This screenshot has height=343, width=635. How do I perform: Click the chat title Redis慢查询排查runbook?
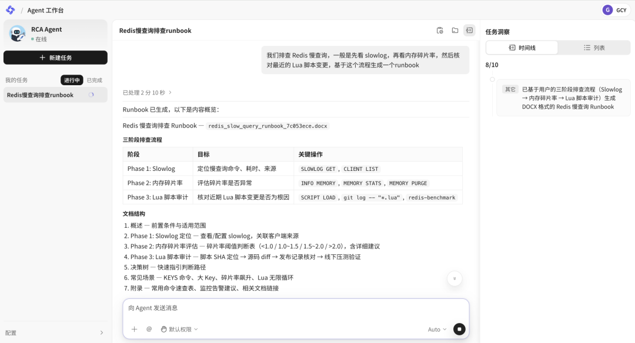click(155, 31)
